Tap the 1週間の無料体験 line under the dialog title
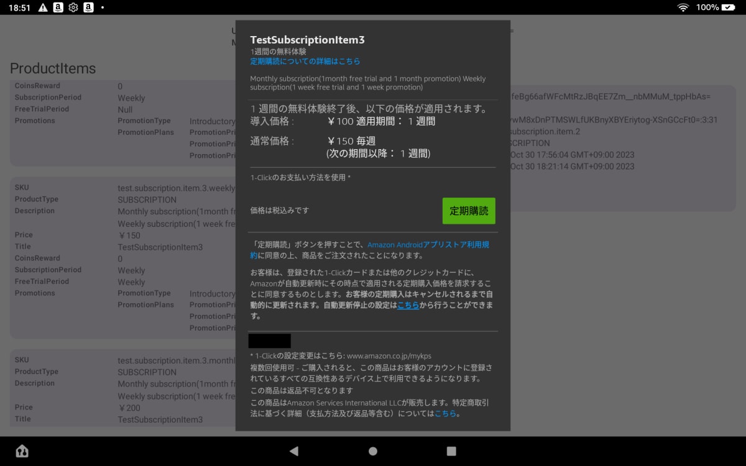Screen dimensions: 746x466 (278, 52)
